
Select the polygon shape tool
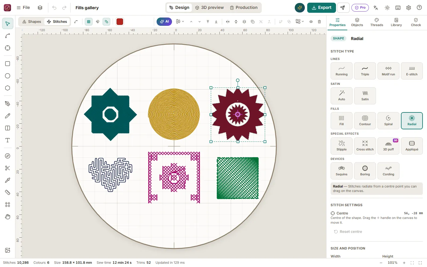[8, 88]
